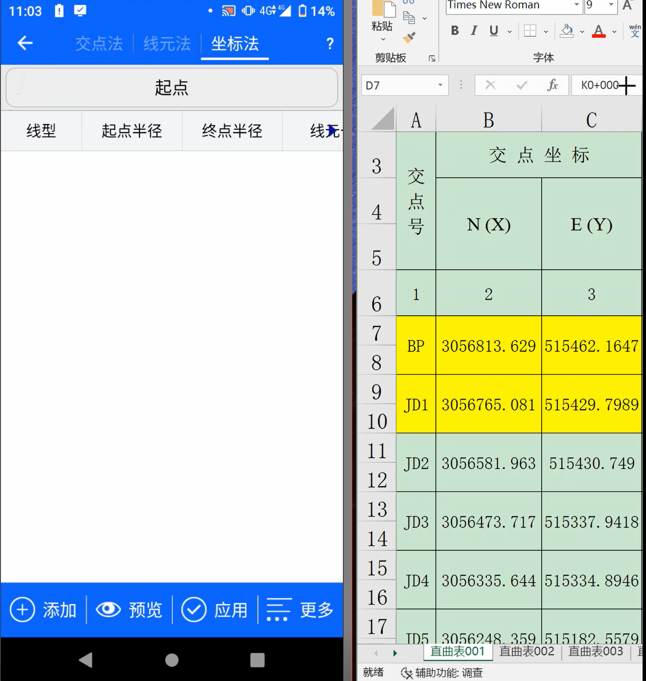Click the 终点半径 column header
The height and width of the screenshot is (681, 646).
click(232, 131)
